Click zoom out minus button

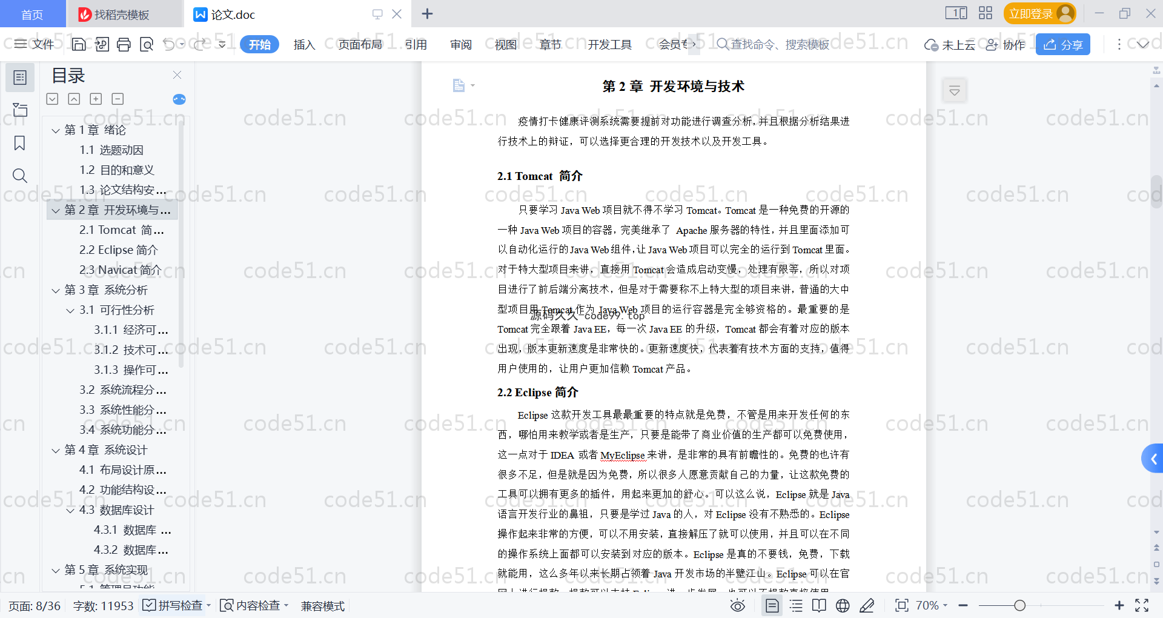pyautogui.click(x=963, y=605)
